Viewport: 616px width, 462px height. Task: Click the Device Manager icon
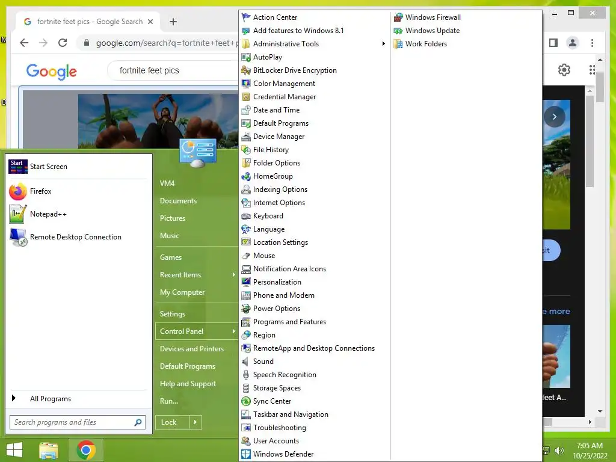pyautogui.click(x=246, y=137)
